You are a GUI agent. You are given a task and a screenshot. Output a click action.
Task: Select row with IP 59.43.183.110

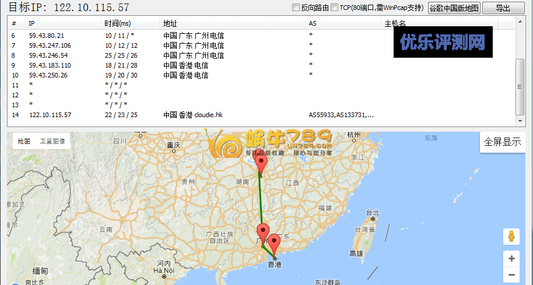pyautogui.click(x=261, y=65)
